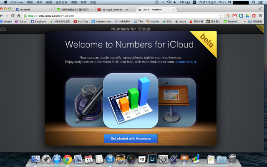The image size is (267, 167).
Task: Open the App Store in the Dock
Action: 57,159
